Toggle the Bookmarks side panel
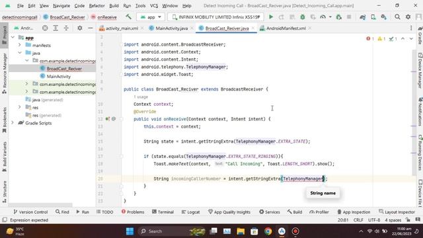The width and height of the screenshot is (423, 238). [x=5, y=120]
